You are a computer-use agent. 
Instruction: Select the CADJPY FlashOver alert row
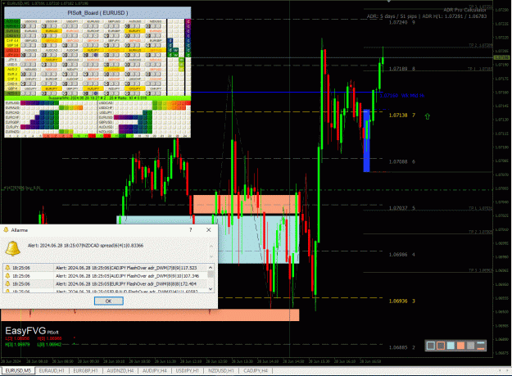pyautogui.click(x=106, y=268)
